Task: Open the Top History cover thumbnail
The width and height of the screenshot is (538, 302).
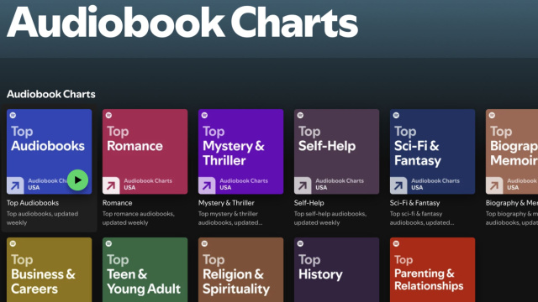Action: pos(336,270)
